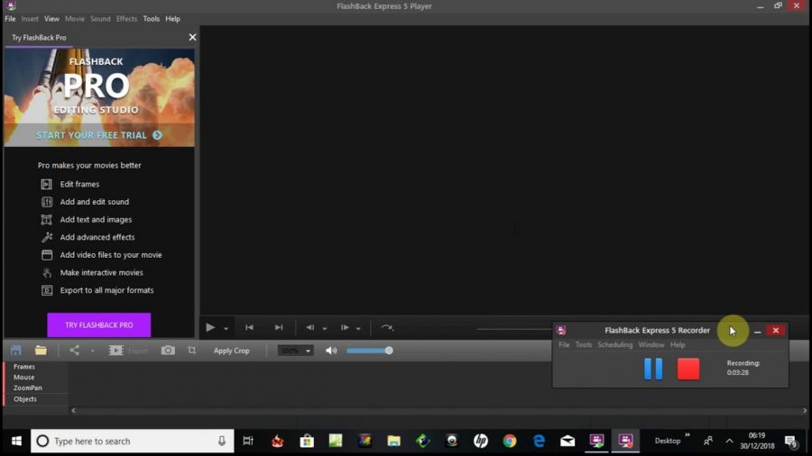
Task: Open the Tools menu in the Player
Action: [x=151, y=19]
